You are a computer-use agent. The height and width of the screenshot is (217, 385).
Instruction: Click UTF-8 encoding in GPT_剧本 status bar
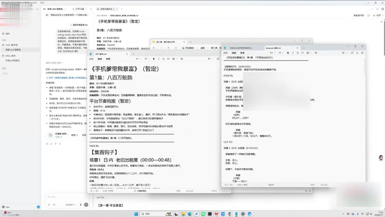point(214,191)
